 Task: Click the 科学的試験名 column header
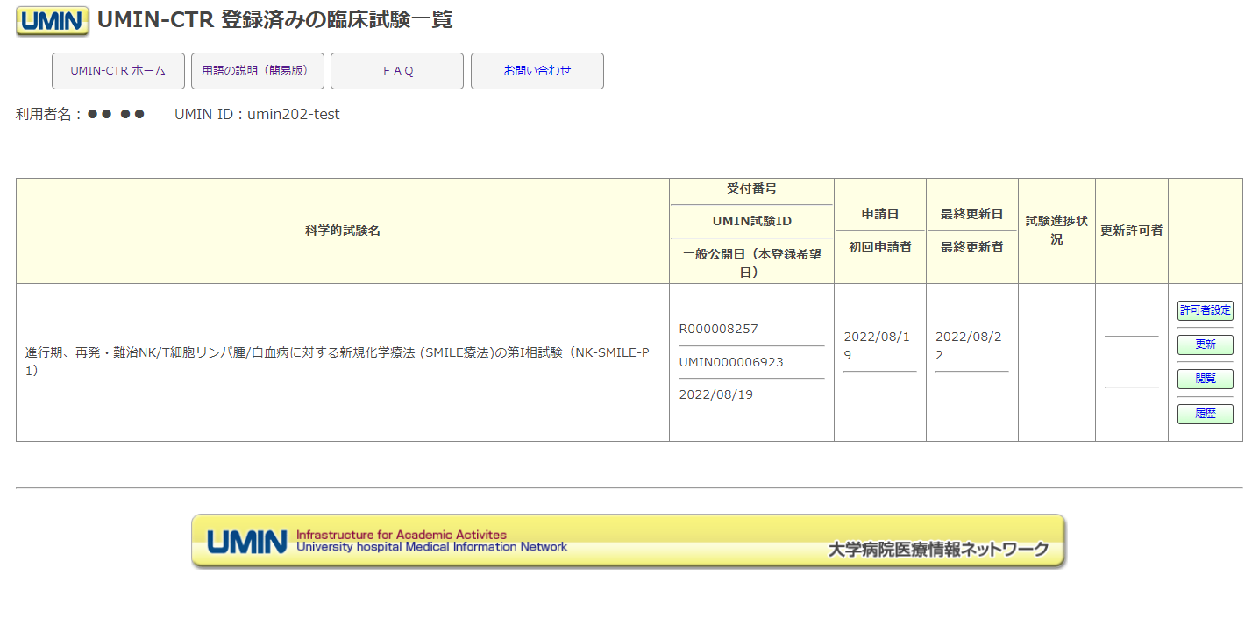point(342,231)
